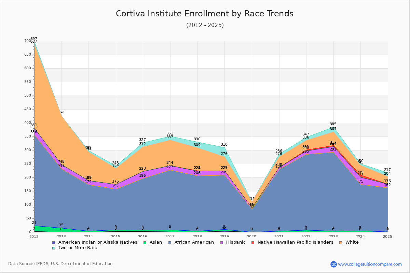Click the 2024 x-axis label

(361, 236)
